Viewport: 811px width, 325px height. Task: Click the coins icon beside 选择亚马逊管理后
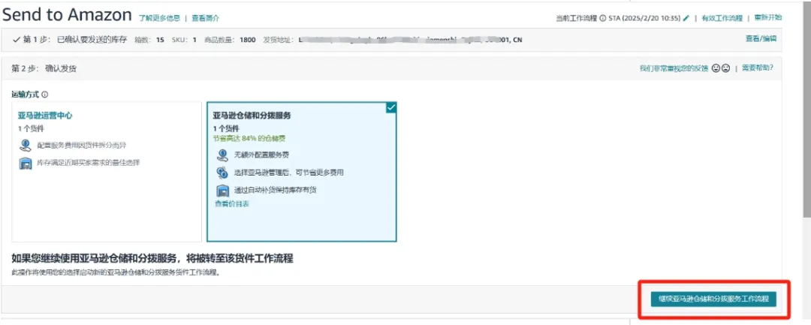click(222, 173)
